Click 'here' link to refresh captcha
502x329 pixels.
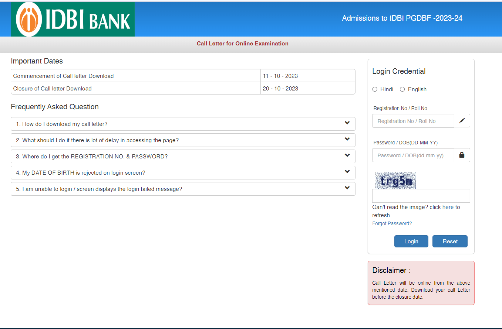tap(448, 207)
